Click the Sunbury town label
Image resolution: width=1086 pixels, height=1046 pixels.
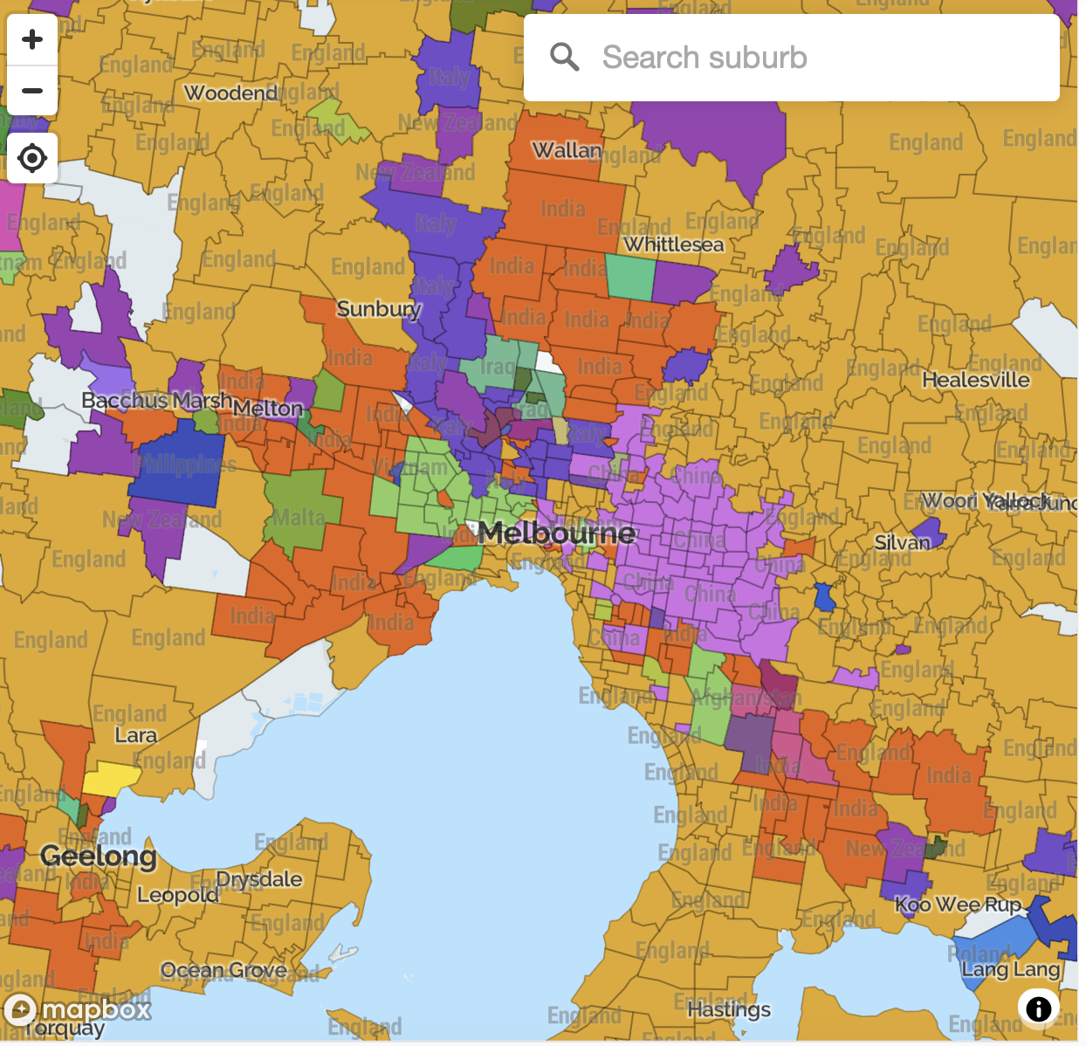pyautogui.click(x=379, y=309)
